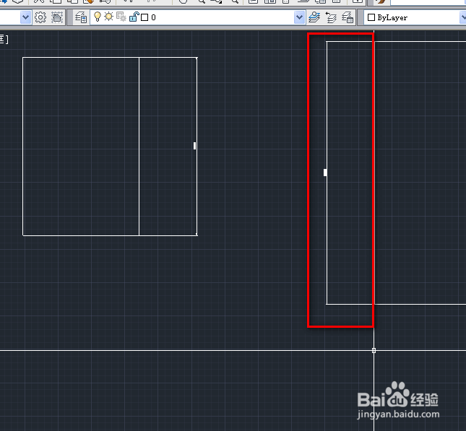Click the ByLayer color swatch box
The image size is (466, 431).
pyautogui.click(x=371, y=17)
